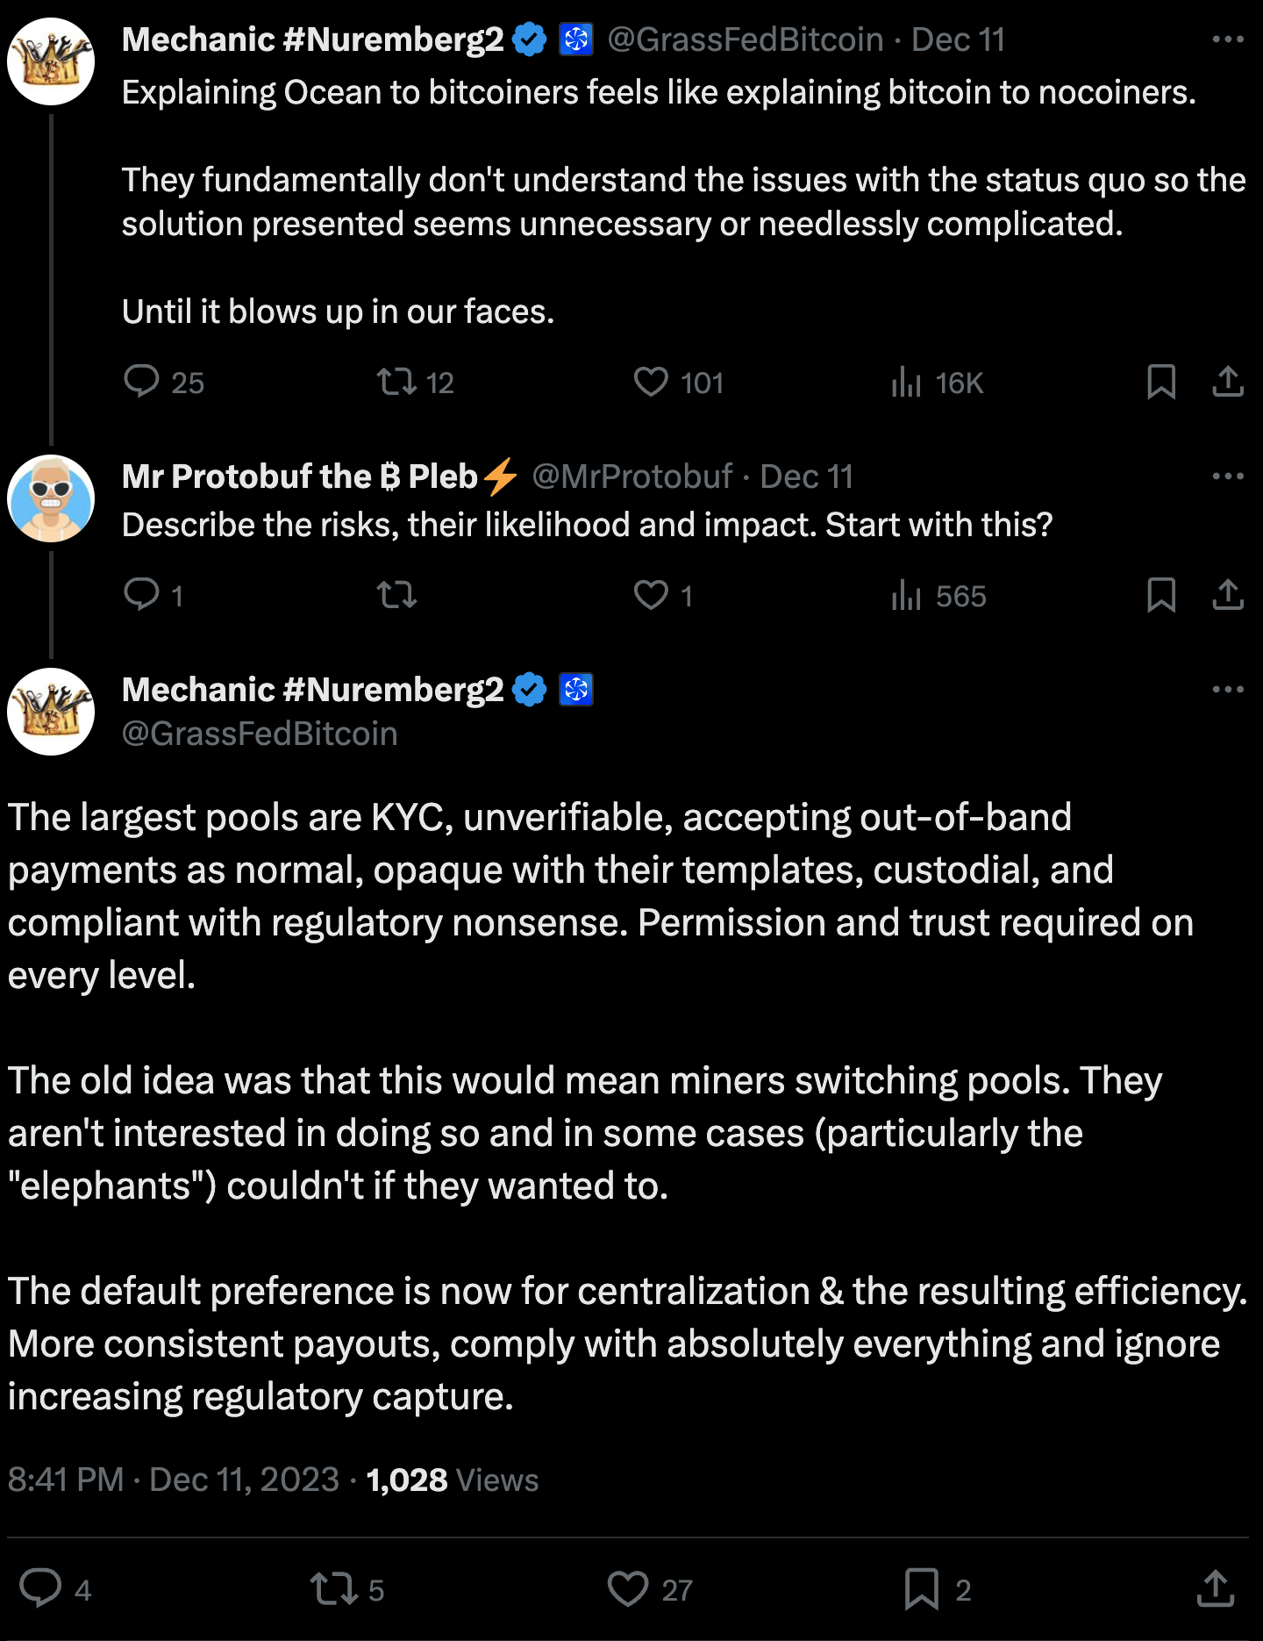This screenshot has width=1263, height=1641.
Task: Like the tweet with 101 likes
Action: click(x=652, y=382)
